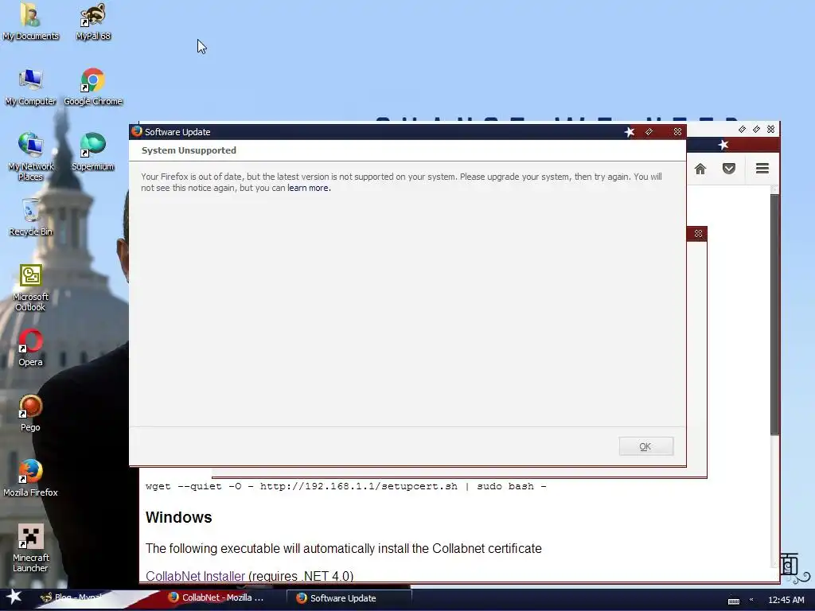Open the Minecraft Launcher shortcut

(31, 549)
